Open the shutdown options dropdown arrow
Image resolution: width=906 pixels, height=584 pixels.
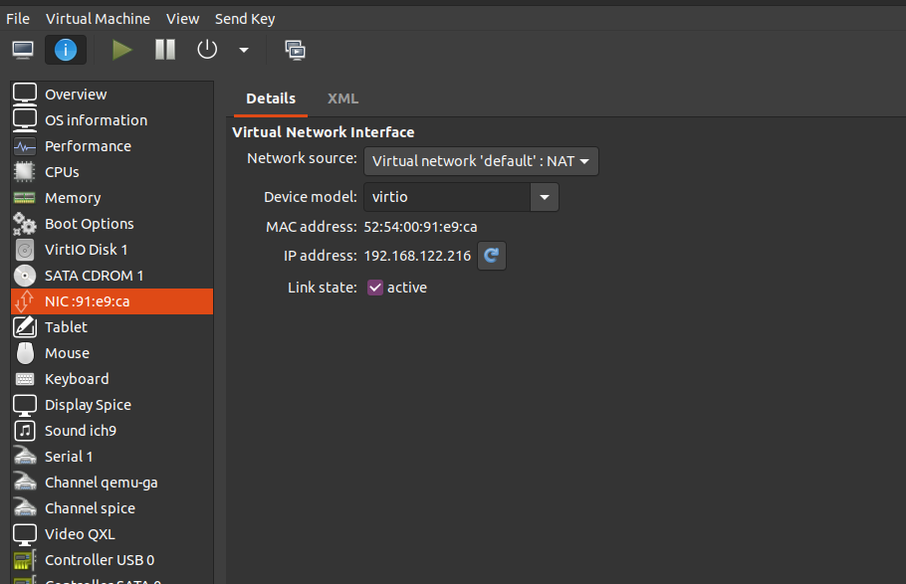[244, 51]
